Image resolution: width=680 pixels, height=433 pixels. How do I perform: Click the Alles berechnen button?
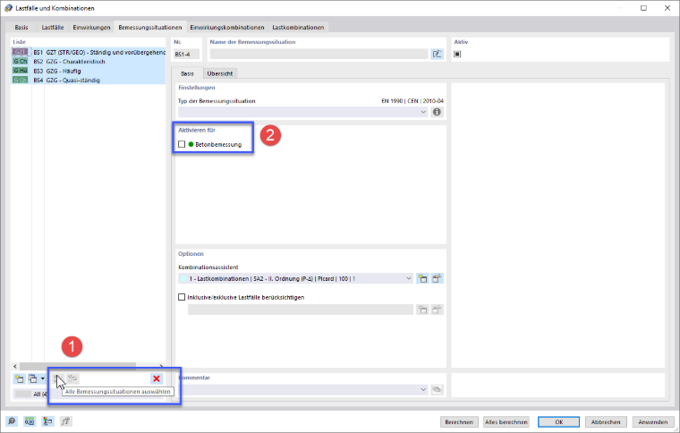pyautogui.click(x=506, y=421)
